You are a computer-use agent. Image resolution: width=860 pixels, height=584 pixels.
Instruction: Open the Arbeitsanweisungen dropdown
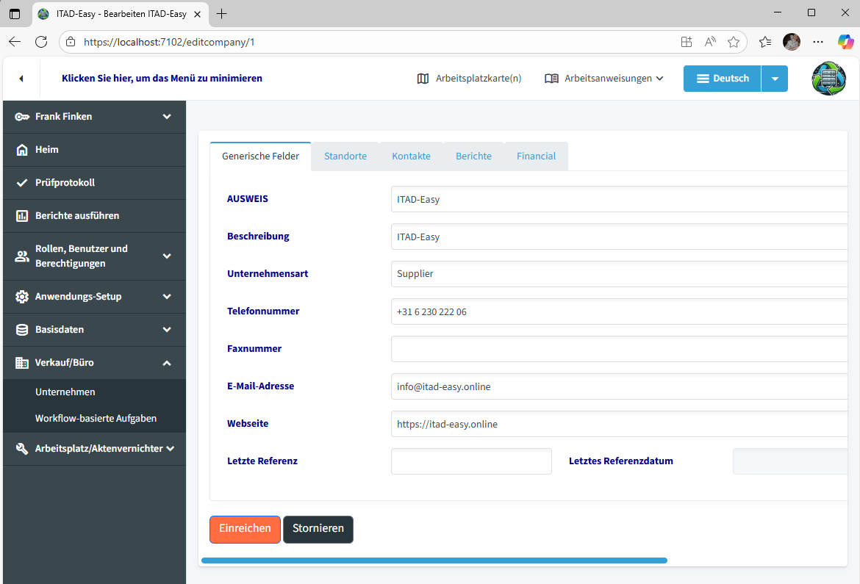[604, 79]
